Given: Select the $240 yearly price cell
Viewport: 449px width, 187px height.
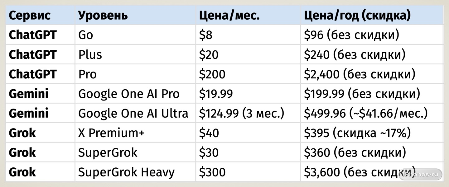Looking at the screenshot, I should coord(355,54).
